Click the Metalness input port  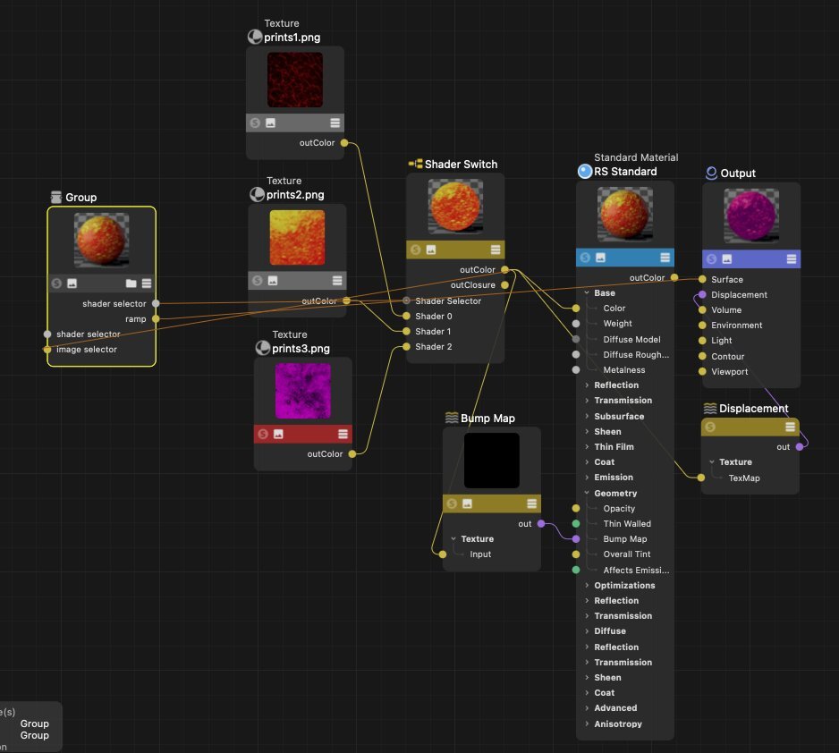pos(576,369)
